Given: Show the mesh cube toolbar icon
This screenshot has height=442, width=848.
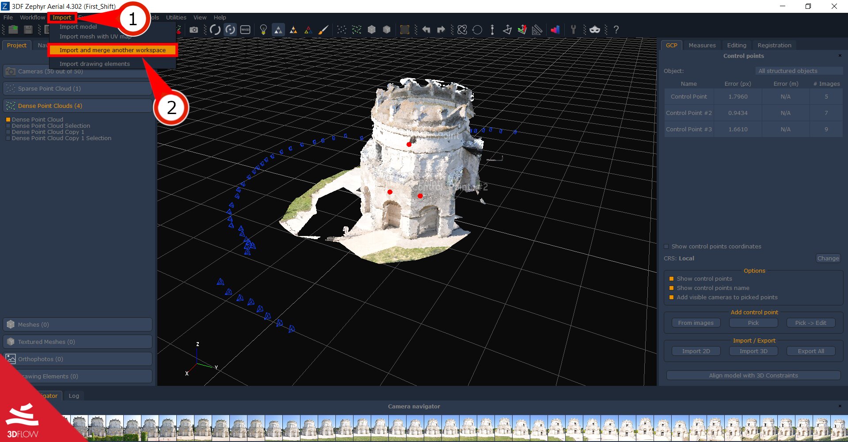Looking at the screenshot, I should click(372, 30).
